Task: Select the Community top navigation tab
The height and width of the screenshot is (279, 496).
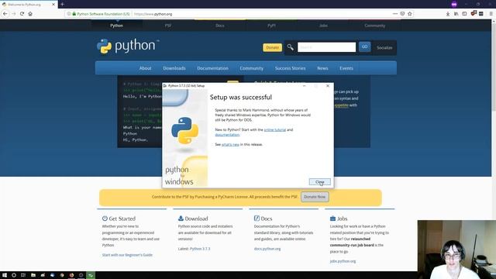Action: 374,26
